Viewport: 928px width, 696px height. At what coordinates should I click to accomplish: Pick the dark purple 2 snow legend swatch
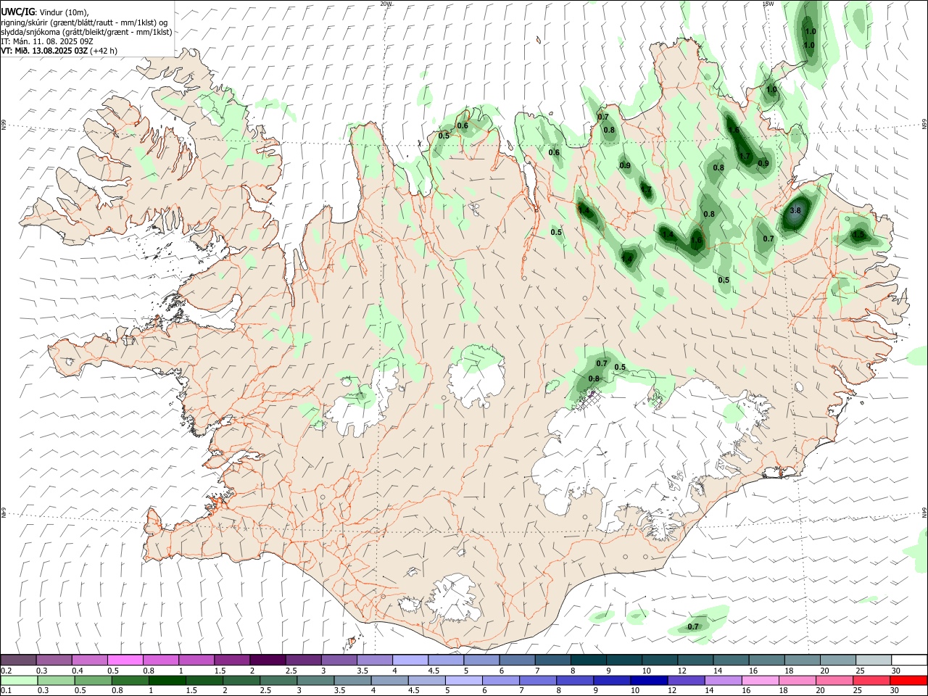coord(268,660)
